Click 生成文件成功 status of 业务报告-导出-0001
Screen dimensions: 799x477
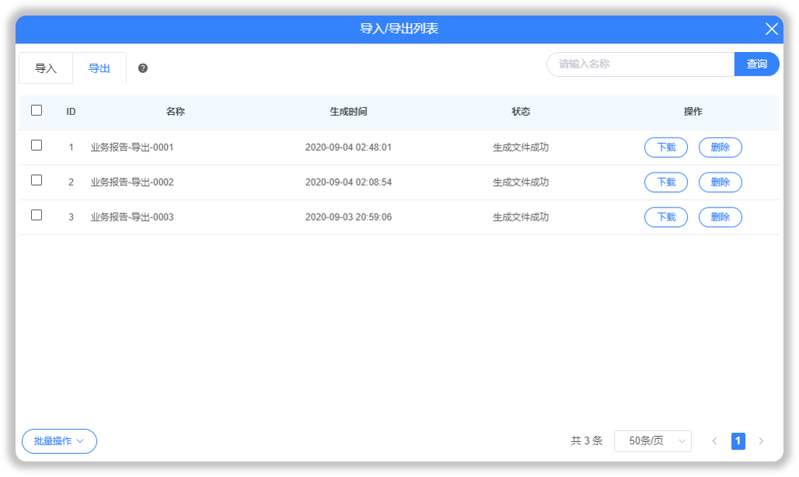tap(521, 148)
